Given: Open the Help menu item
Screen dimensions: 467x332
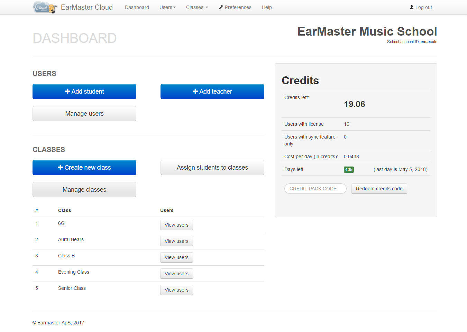Looking at the screenshot, I should 267,7.
